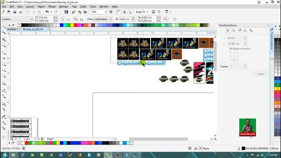Screen dimensions: 281x158
Task: Open the search content icon
Action: (x=66, y=12)
